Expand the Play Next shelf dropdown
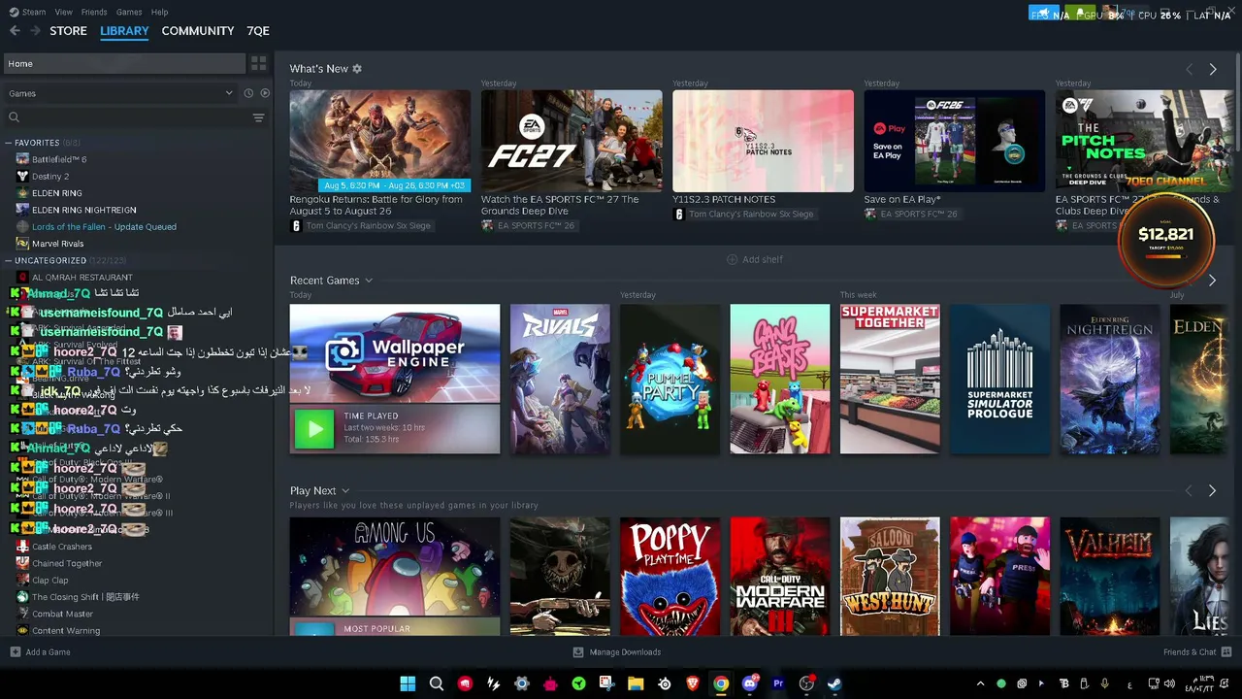Viewport: 1242px width, 699px height. 344,491
